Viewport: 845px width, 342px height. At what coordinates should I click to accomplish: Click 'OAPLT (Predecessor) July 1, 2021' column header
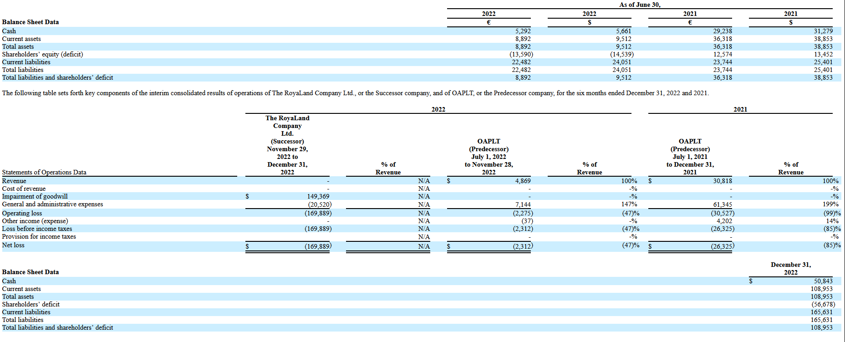(690, 157)
